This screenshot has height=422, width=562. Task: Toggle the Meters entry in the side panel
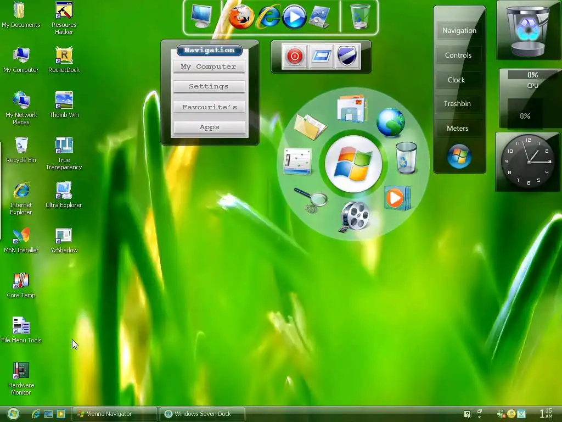coord(458,129)
